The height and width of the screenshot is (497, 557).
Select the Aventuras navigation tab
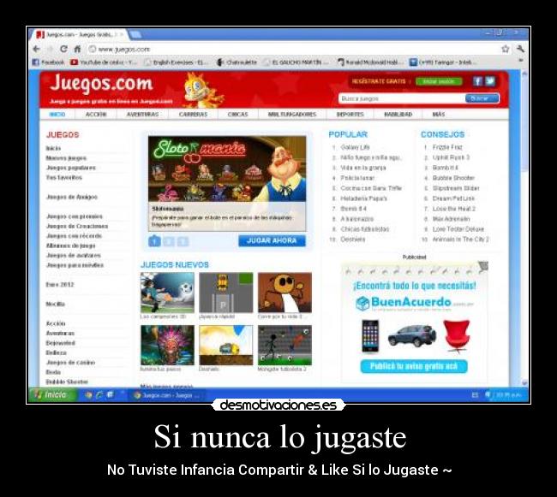142,114
